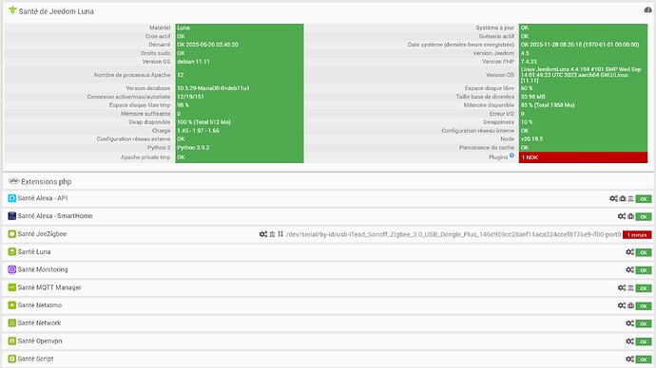Click the green OK badge for Santé Openvpn
This screenshot has height=368, width=656.
point(644,341)
